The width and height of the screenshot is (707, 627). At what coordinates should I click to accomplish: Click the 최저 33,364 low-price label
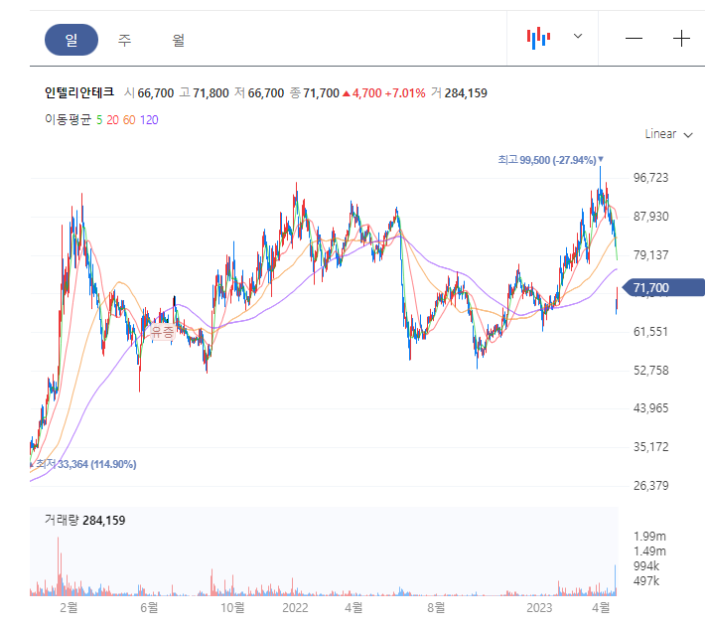85,464
